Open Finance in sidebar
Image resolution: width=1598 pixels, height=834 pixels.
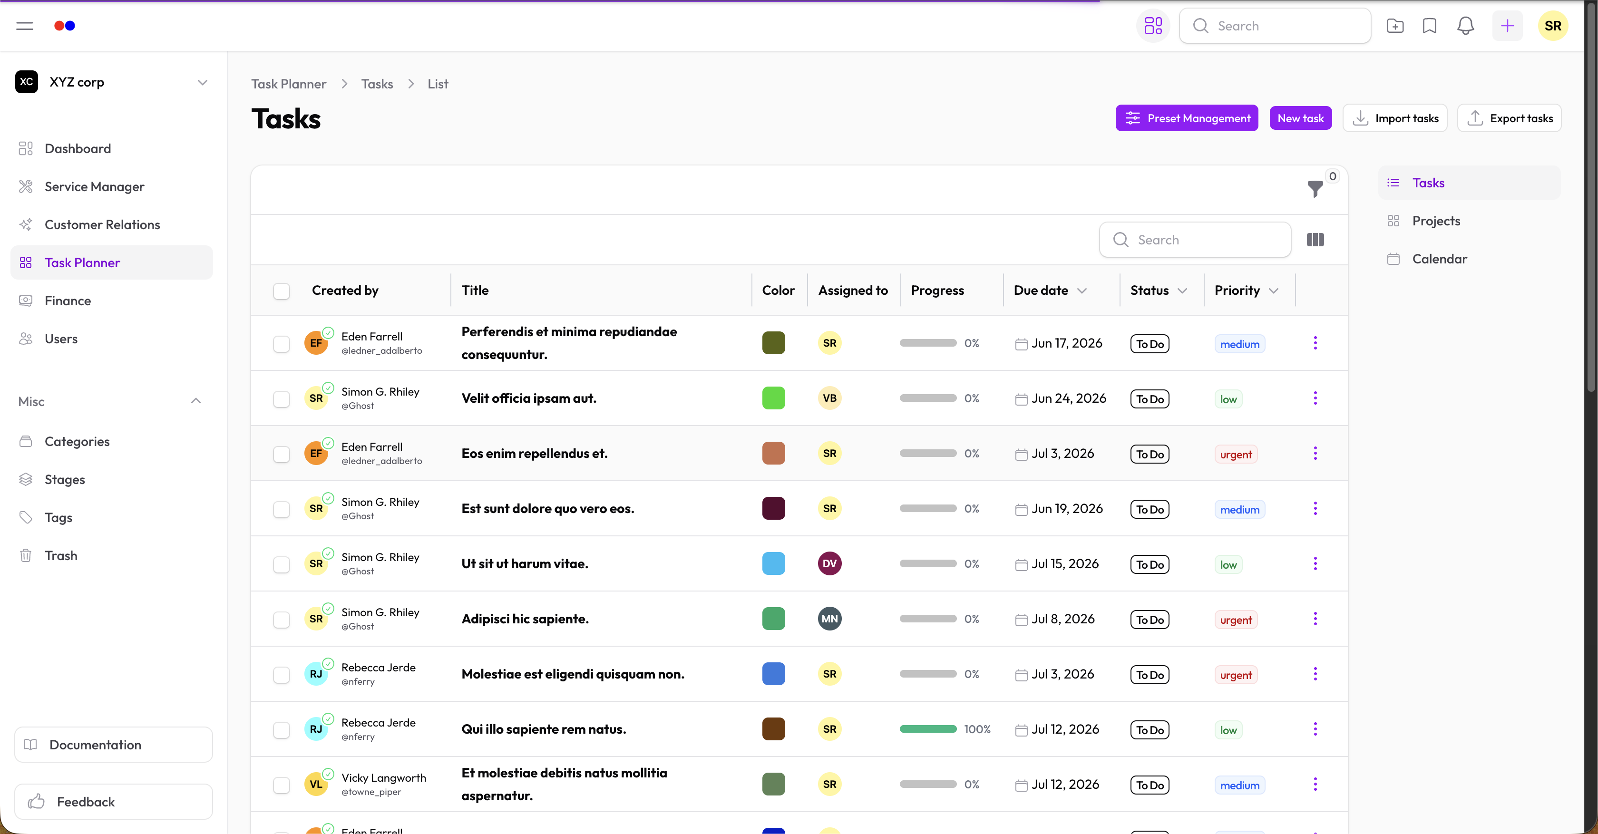click(x=112, y=301)
